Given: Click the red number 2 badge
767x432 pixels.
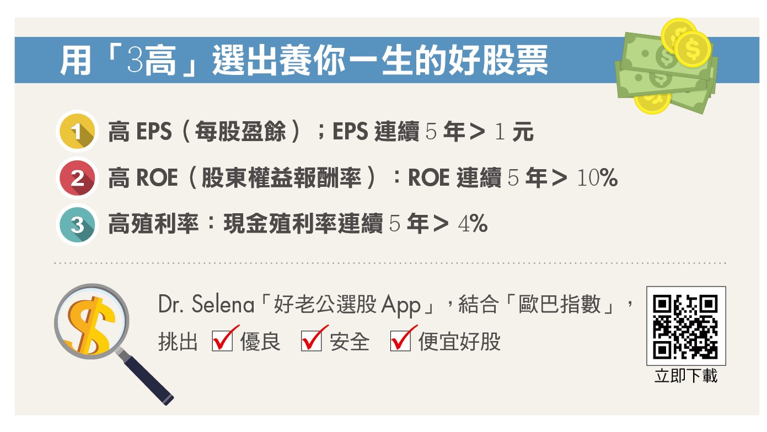Looking at the screenshot, I should 77,179.
